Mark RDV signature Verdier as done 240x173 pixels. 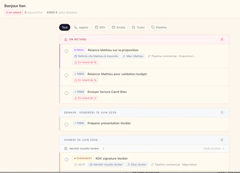click(66, 160)
